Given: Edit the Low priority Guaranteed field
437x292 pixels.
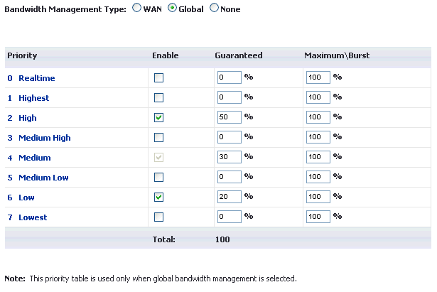Looking at the screenshot, I should click(229, 197).
